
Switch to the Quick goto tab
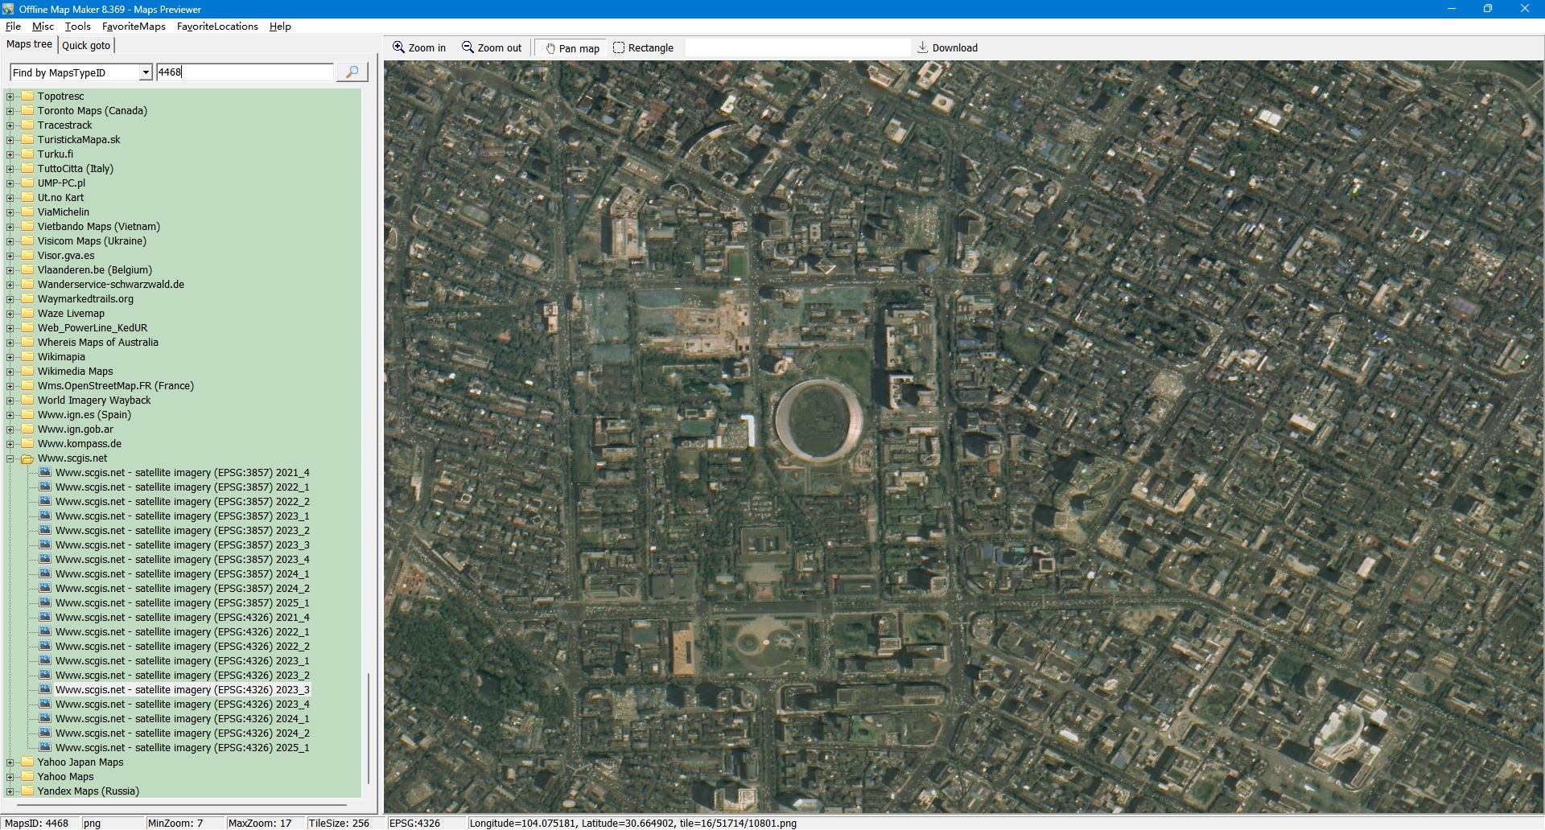point(86,45)
